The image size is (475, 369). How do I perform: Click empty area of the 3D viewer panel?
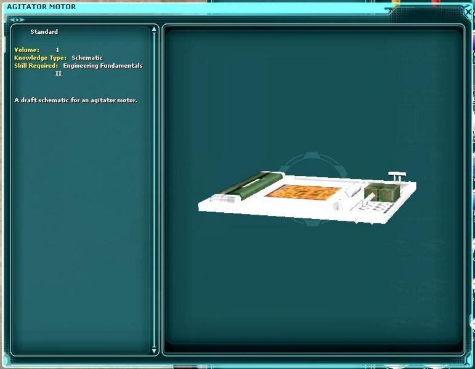point(308,289)
